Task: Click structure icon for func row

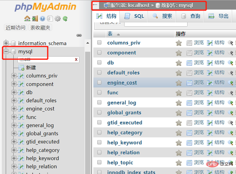Action: pyautogui.click(x=210, y=93)
